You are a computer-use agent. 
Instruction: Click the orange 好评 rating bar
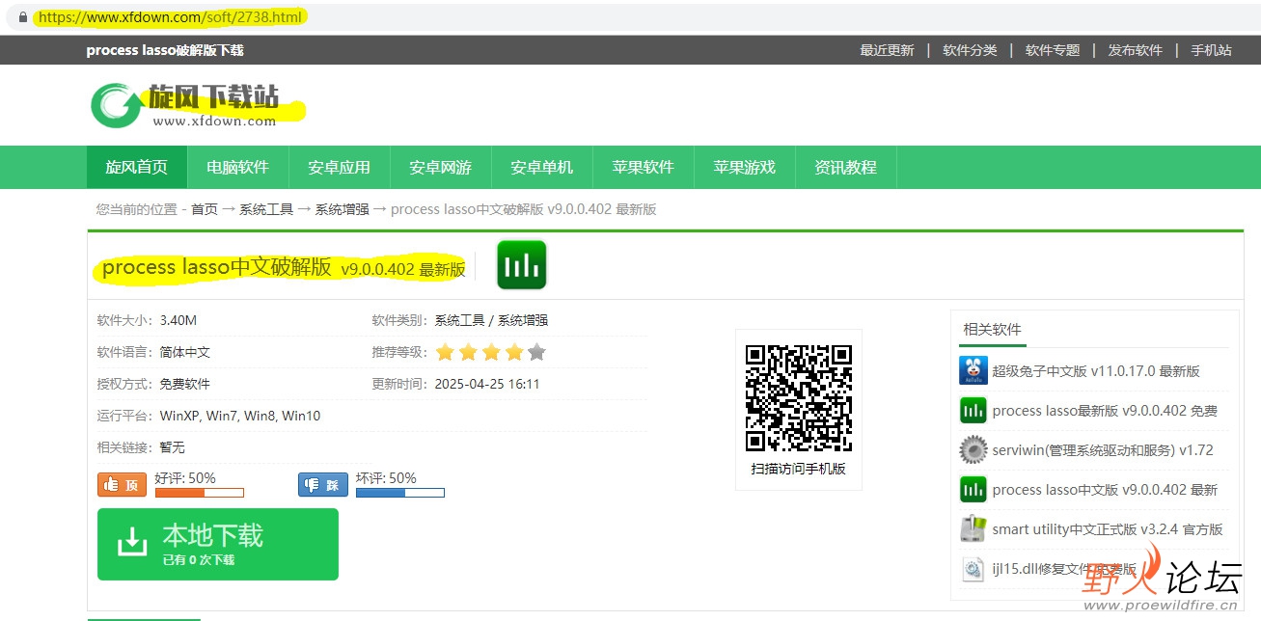pyautogui.click(x=199, y=493)
